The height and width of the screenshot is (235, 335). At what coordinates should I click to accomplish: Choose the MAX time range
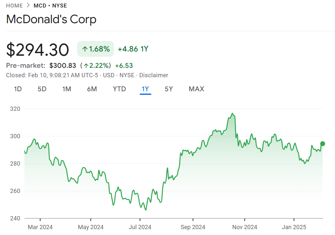coord(196,89)
